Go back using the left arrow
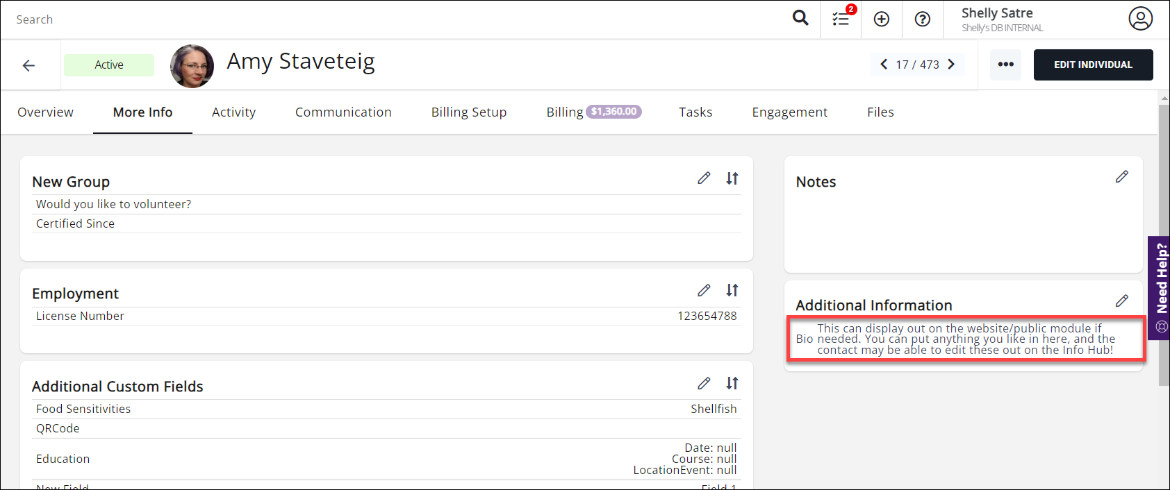Image resolution: width=1170 pixels, height=490 pixels. pyautogui.click(x=28, y=65)
